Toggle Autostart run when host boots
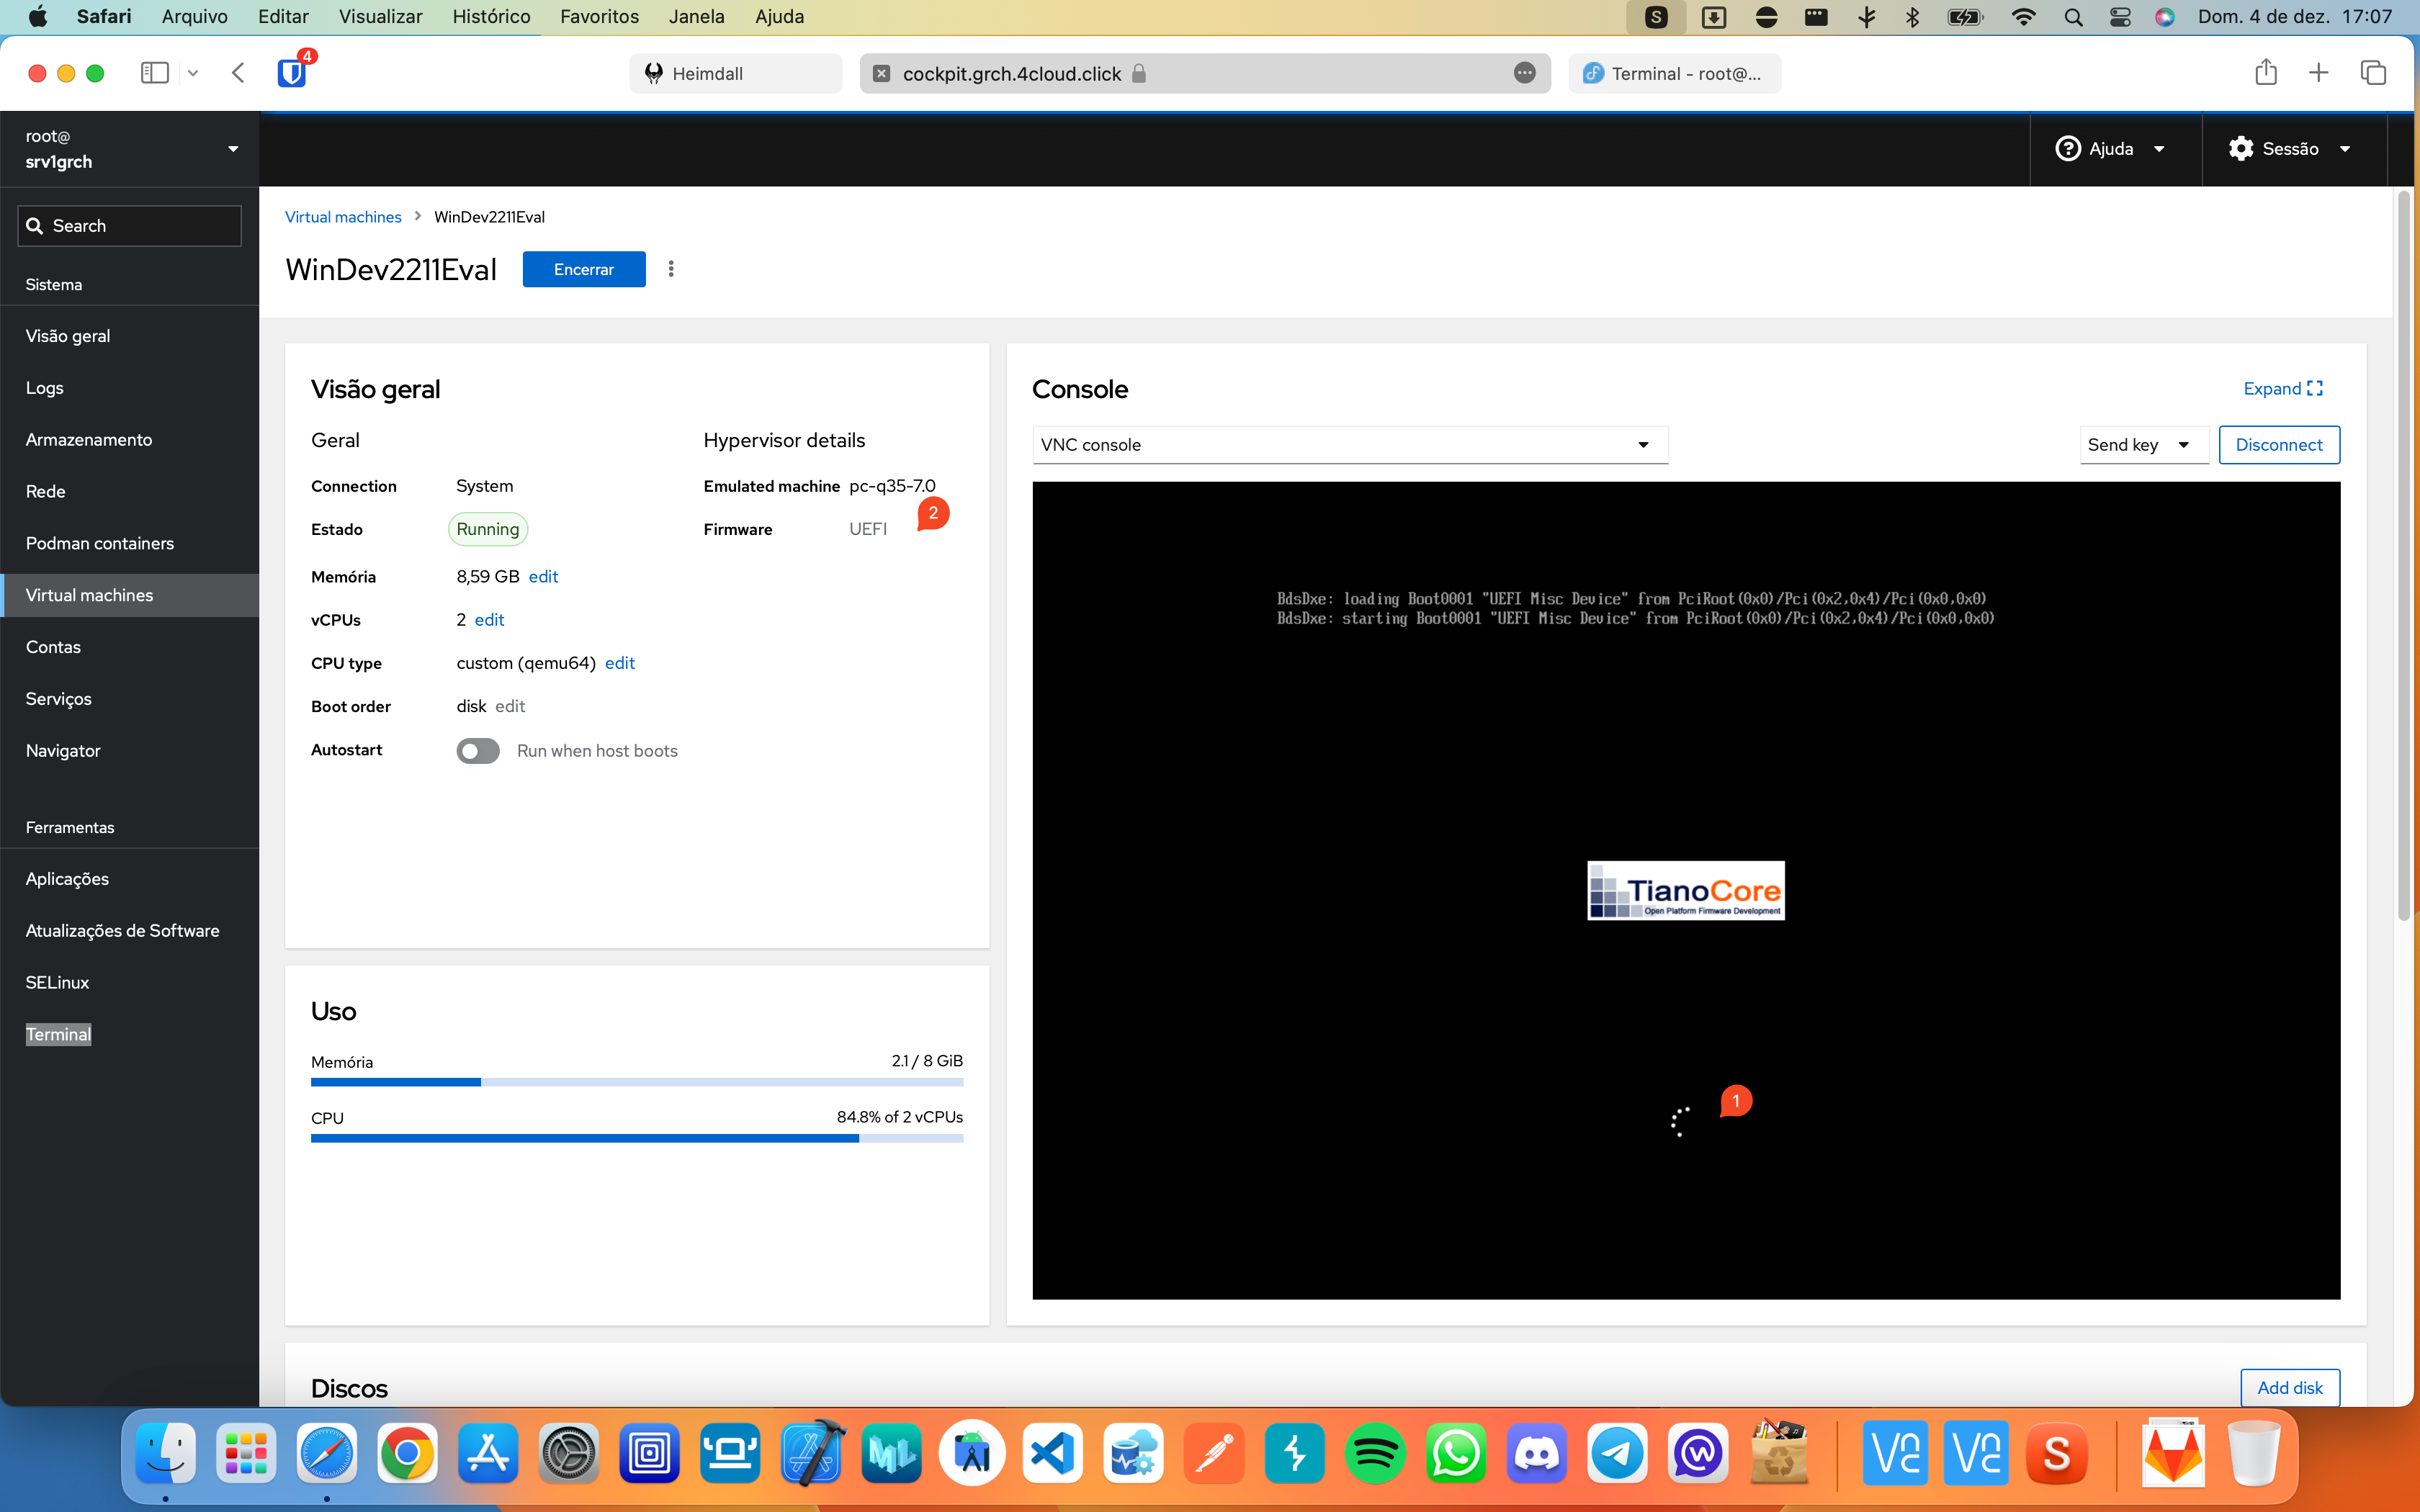2420x1512 pixels. [478, 751]
